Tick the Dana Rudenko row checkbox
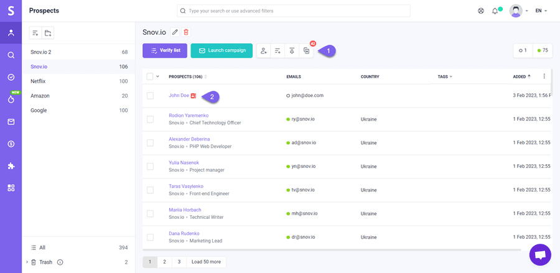 pos(150,237)
